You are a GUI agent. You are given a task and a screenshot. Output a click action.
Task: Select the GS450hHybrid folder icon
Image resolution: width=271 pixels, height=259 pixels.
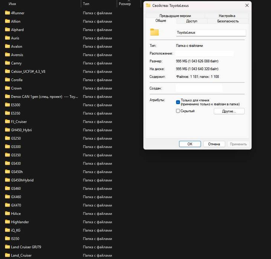[x=7, y=180]
